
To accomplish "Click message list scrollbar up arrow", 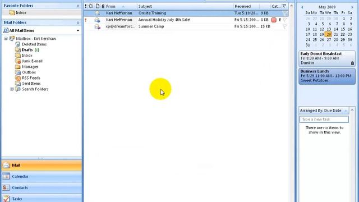I will click(292, 6).
